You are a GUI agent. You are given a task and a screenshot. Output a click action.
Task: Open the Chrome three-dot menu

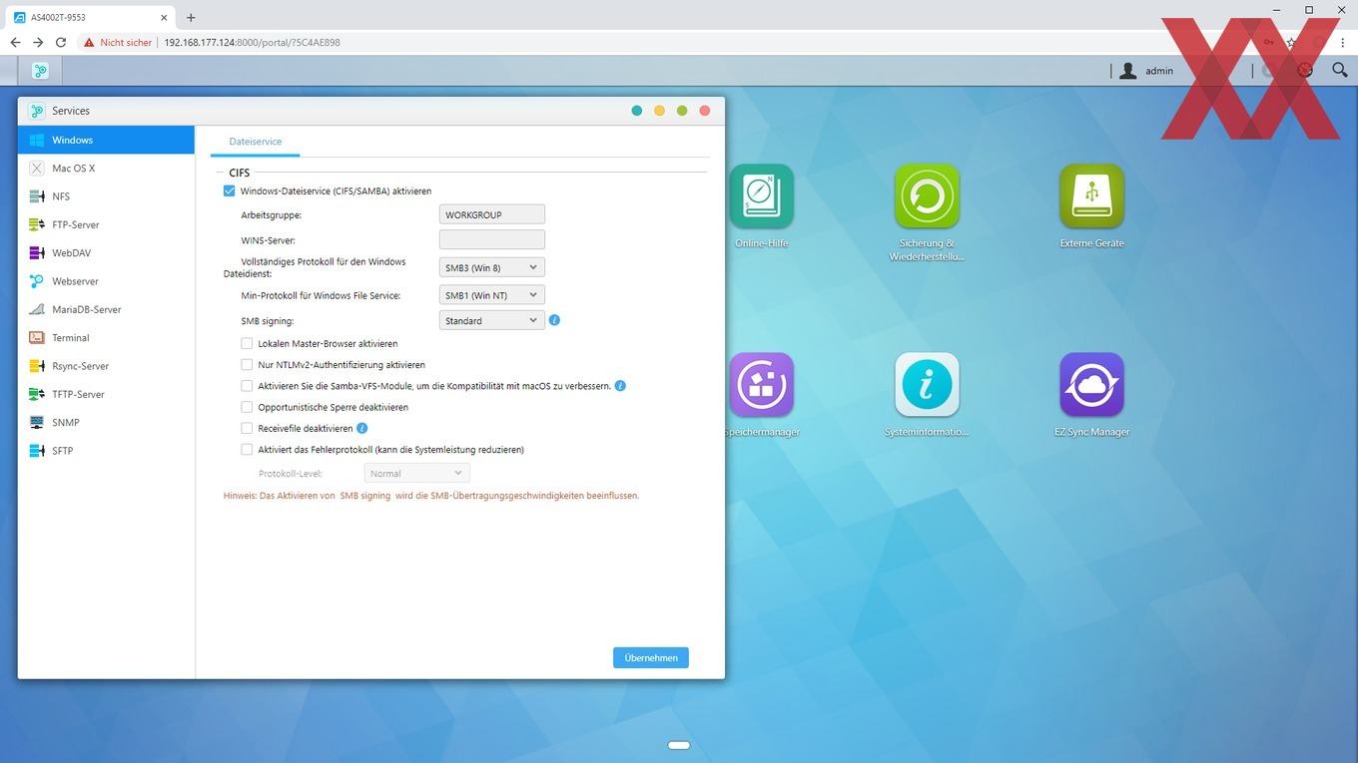pyautogui.click(x=1341, y=43)
